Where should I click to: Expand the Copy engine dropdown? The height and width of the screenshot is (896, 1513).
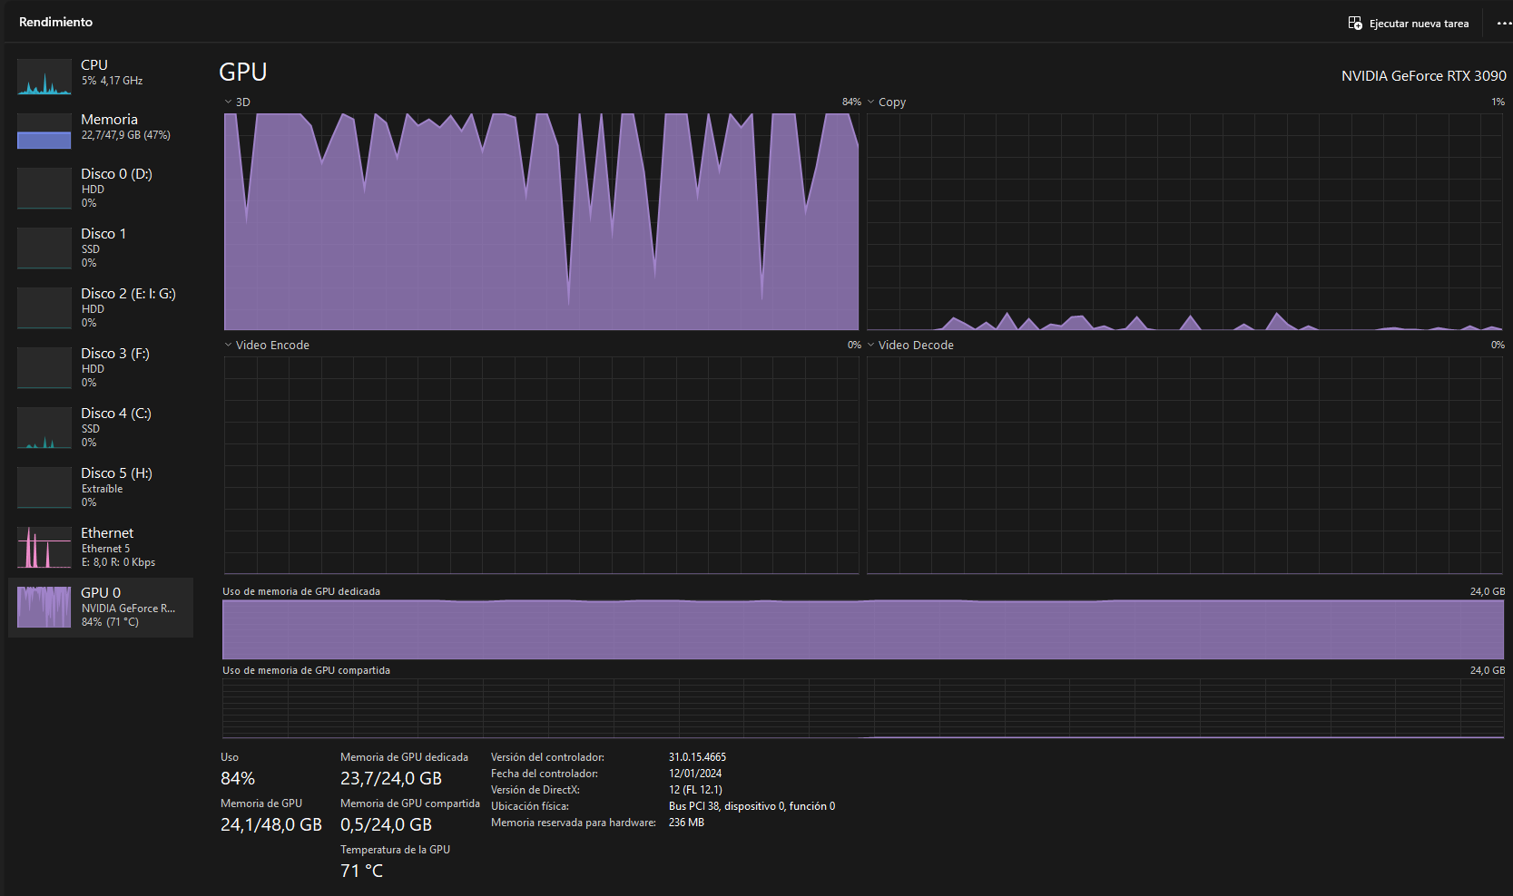[871, 102]
